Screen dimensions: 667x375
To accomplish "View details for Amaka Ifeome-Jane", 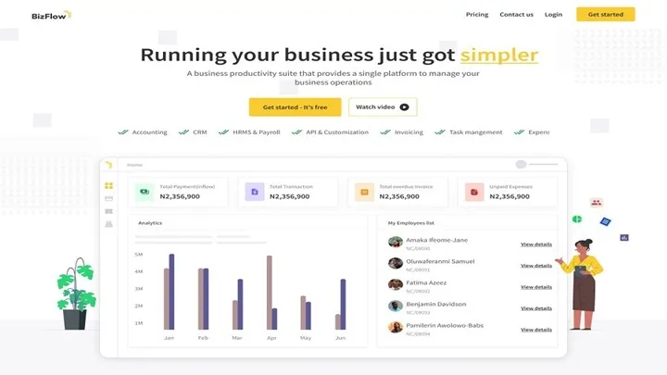I will point(535,244).
